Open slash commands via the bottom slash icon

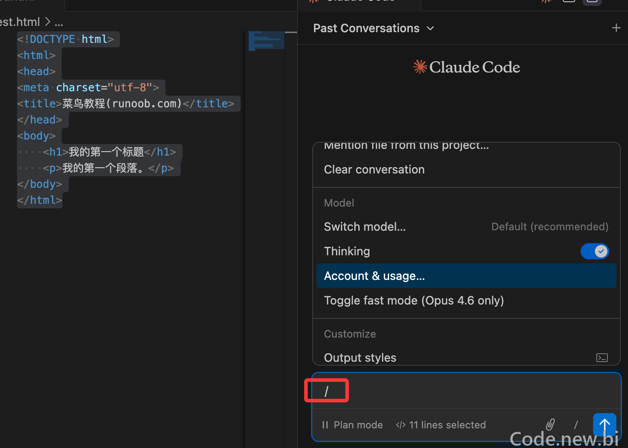click(576, 424)
